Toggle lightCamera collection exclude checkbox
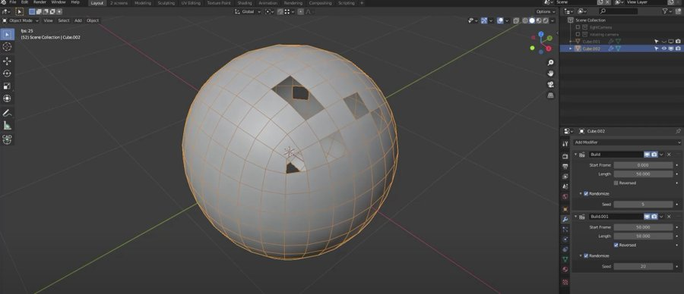The image size is (684, 294). tap(578, 27)
